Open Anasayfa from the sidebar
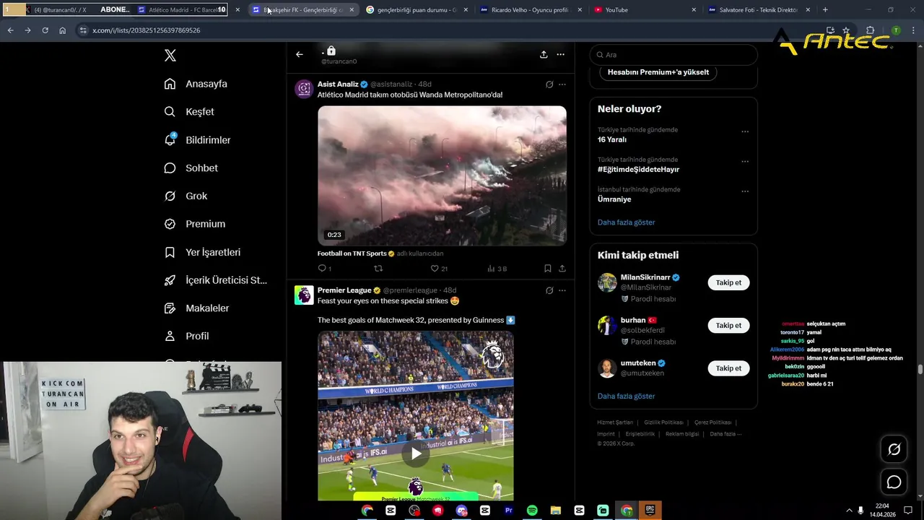The image size is (924, 520). (x=196, y=84)
